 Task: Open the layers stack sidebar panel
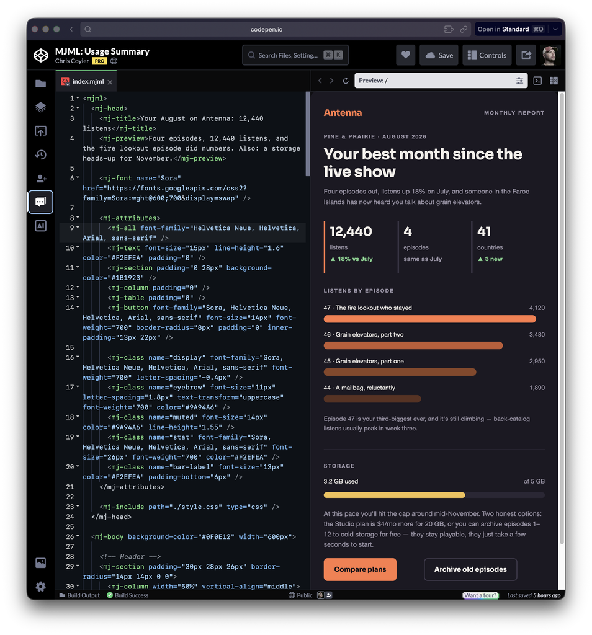(x=40, y=107)
